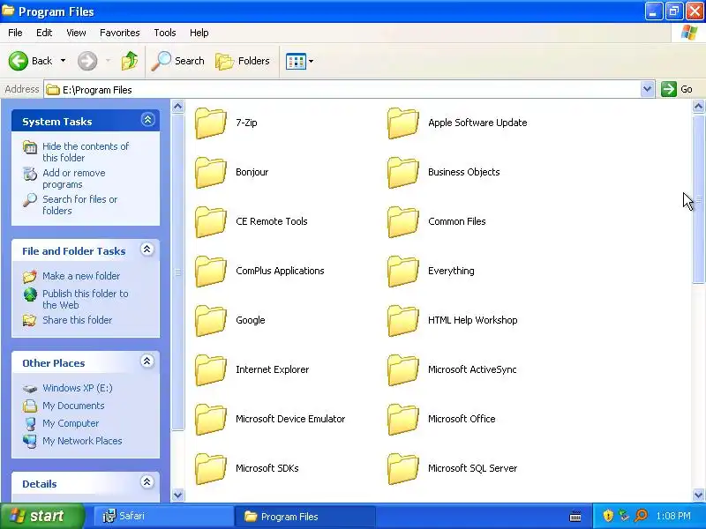The width and height of the screenshot is (706, 529).
Task: Select the 7-Zip folder icon
Action: (211, 123)
